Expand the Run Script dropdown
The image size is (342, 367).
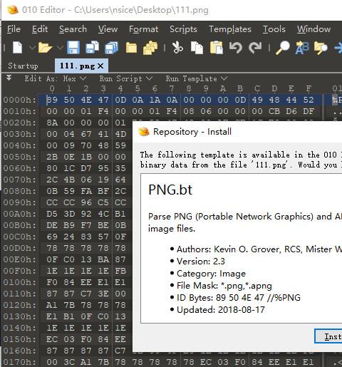tap(149, 78)
